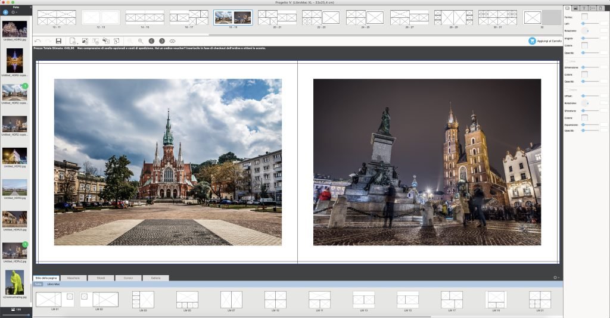The image size is (610, 318).
Task: Open the layout panel gear menu
Action: click(x=556, y=278)
